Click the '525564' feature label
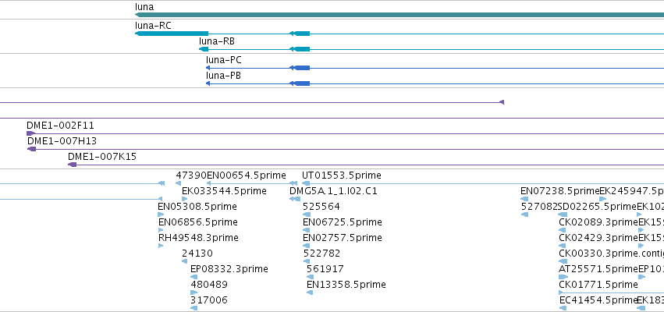Image resolution: width=664 pixels, height=312 pixels. (x=321, y=207)
